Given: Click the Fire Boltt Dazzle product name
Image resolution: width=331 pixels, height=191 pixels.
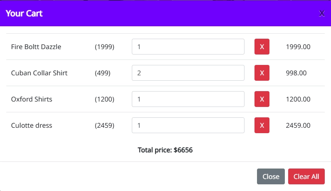Looking at the screenshot, I should click(36, 47).
